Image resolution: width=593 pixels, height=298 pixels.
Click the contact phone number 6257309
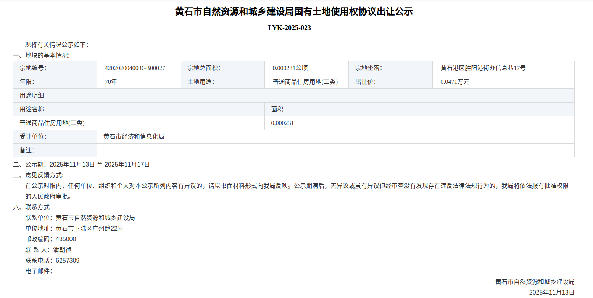tap(68, 261)
